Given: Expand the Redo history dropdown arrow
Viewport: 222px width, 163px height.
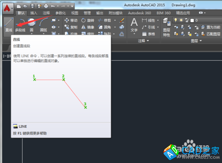Looking at the screenshot, I should coord(68,6).
